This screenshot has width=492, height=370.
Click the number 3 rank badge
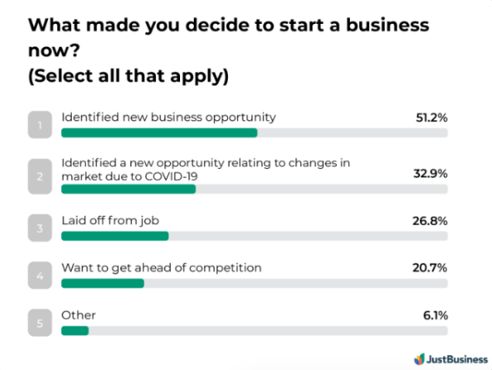[x=40, y=227]
